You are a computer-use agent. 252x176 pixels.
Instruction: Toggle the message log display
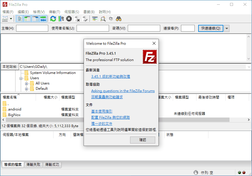pyautogui.click(x=20, y=19)
